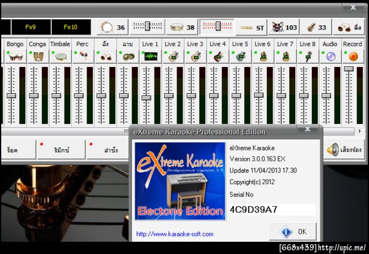This screenshot has width=369, height=254.
Task: Toggle the Perc channel green indicator
Action: 76,53
